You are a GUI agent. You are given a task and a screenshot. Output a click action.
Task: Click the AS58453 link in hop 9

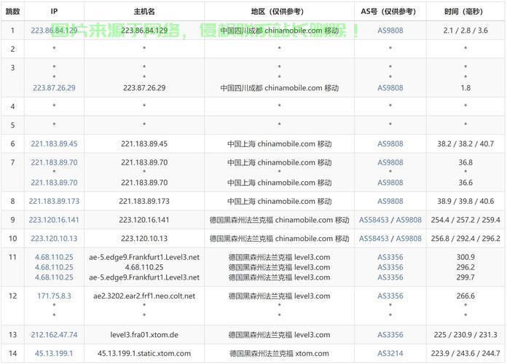click(374, 219)
